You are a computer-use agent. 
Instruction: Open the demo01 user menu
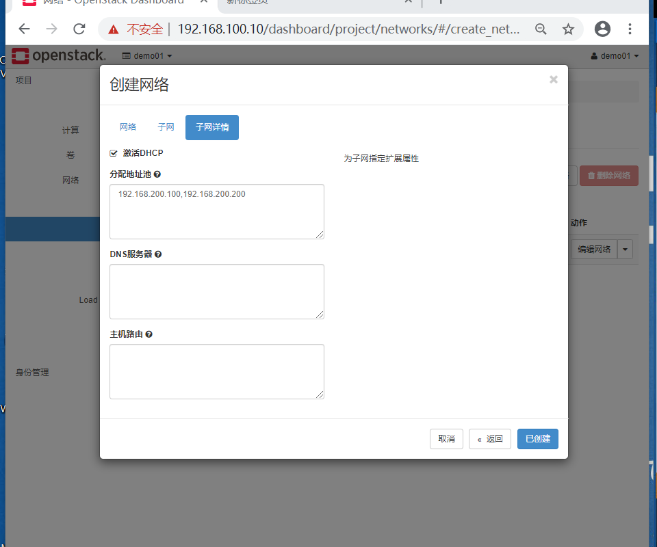click(614, 55)
